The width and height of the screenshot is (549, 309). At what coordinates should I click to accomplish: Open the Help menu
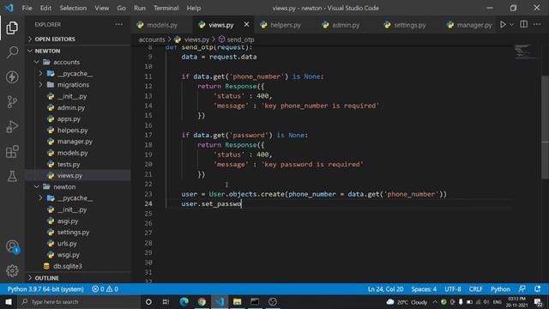tap(194, 8)
